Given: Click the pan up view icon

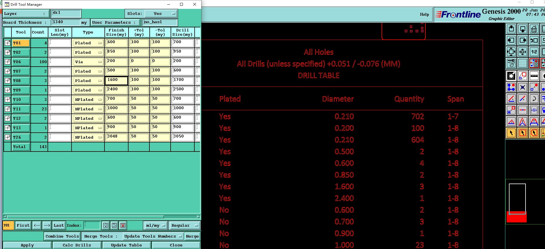Looking at the screenshot, I should [511, 29].
